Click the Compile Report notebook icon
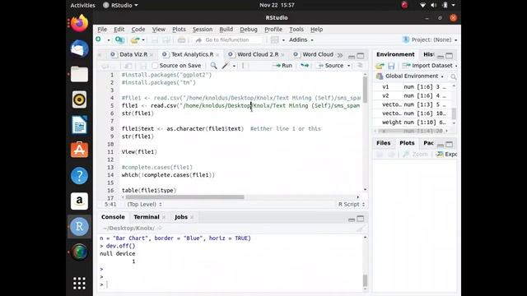The image size is (527, 296). (243, 66)
